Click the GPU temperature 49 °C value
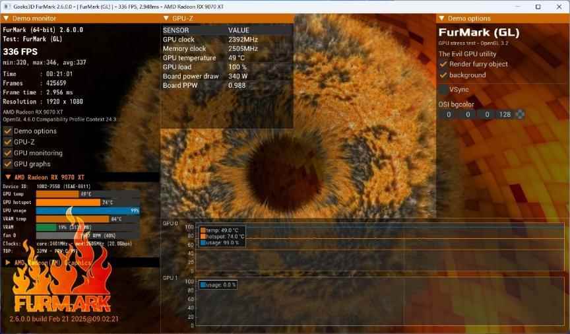570x334 pixels. click(237, 58)
